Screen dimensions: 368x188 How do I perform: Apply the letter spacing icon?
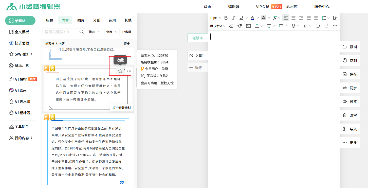[x=275, y=18]
